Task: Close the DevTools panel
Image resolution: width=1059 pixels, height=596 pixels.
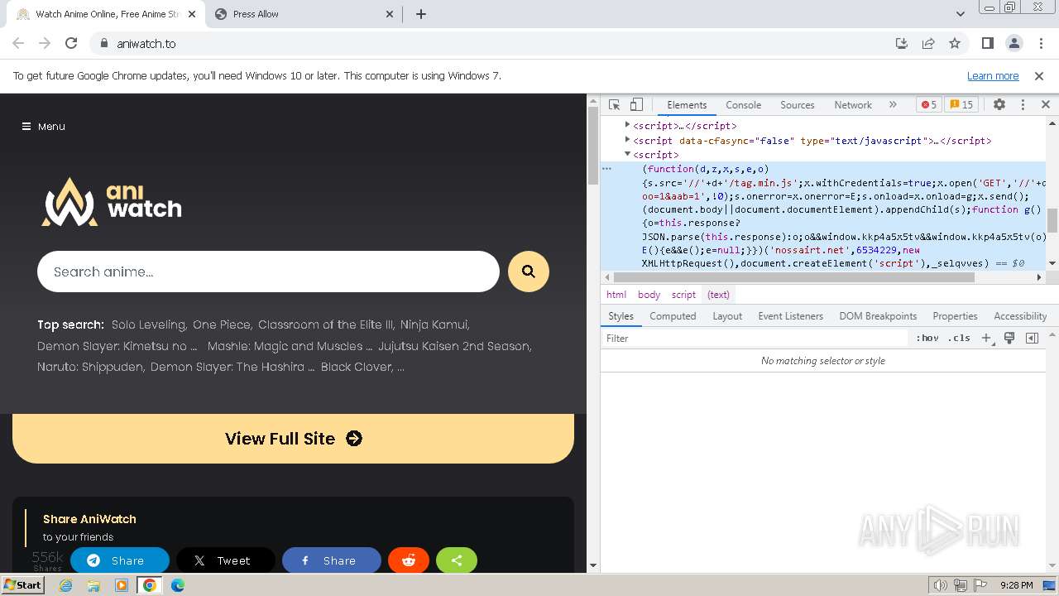Action: pos(1046,105)
